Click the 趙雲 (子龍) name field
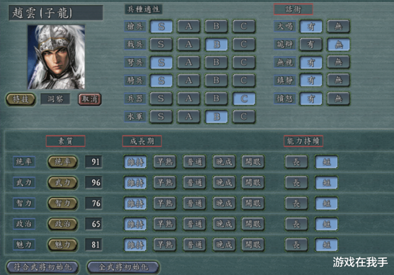The width and height of the screenshot is (394, 275). pyautogui.click(x=56, y=13)
